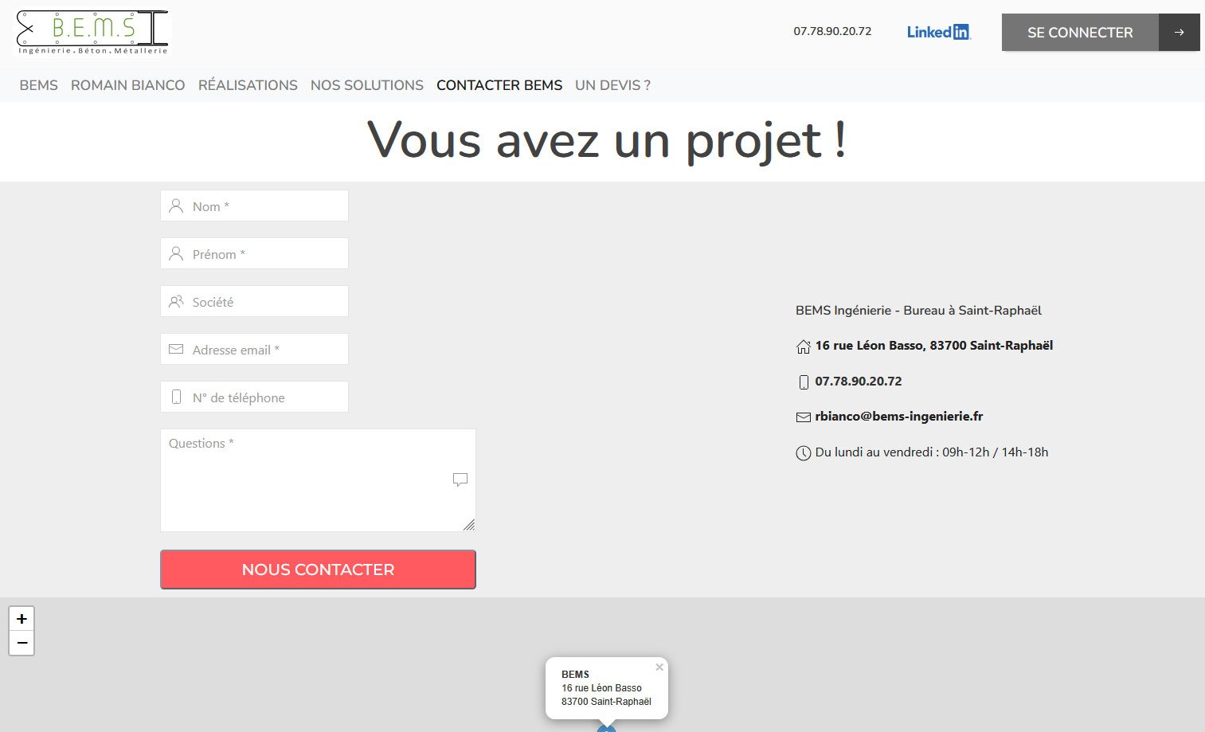The image size is (1205, 732).
Task: Click the 'Du lundi au vendredi' hours text
Action: 932,452
